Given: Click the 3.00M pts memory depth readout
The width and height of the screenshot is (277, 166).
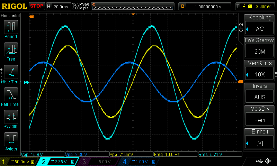Looking at the screenshot, I should [x=80, y=8].
